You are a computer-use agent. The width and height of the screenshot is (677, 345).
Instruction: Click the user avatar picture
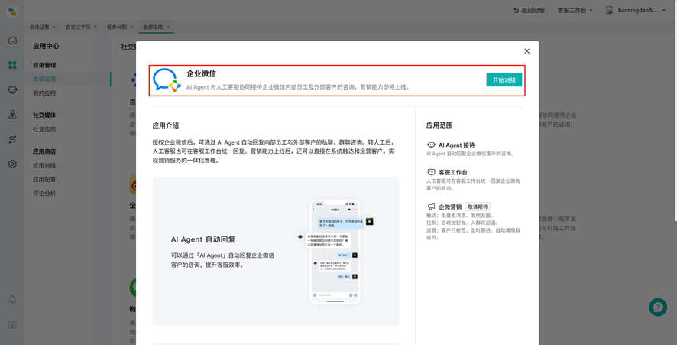[609, 10]
